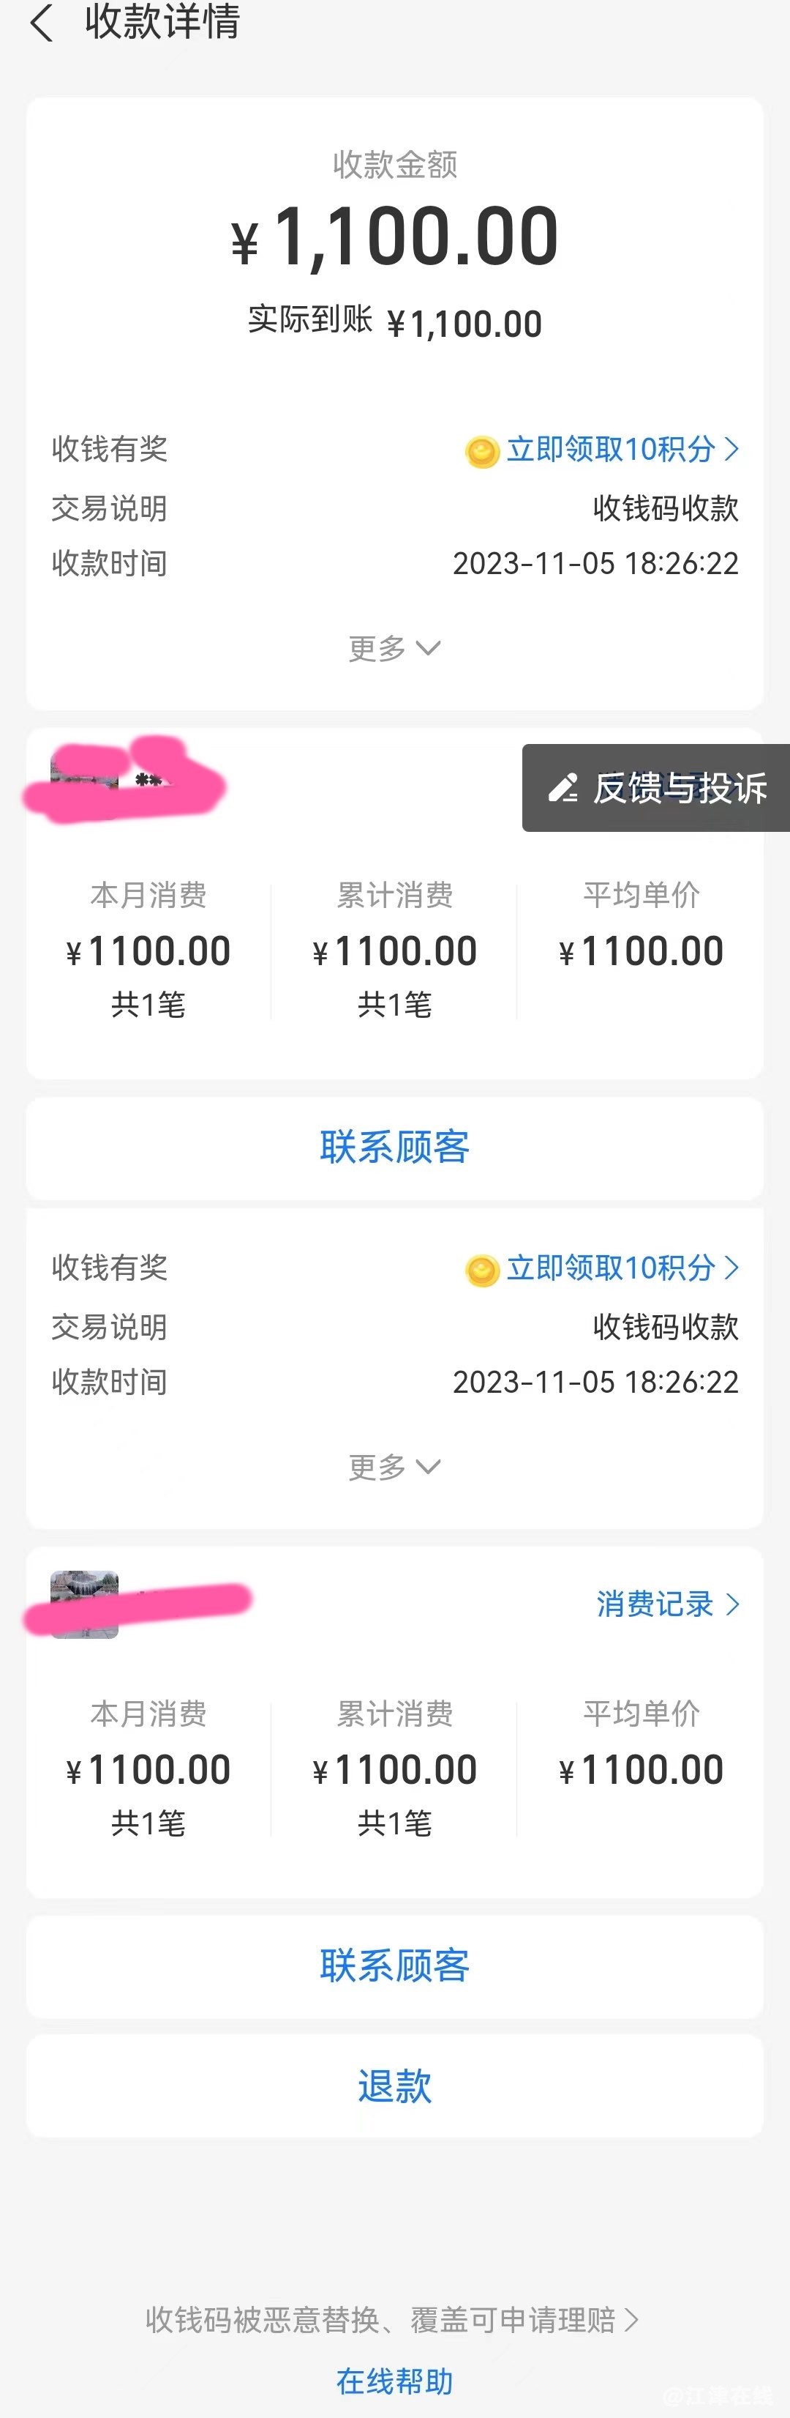
Task: Tap chevron next to first 立即领取10积分
Action: (x=732, y=449)
